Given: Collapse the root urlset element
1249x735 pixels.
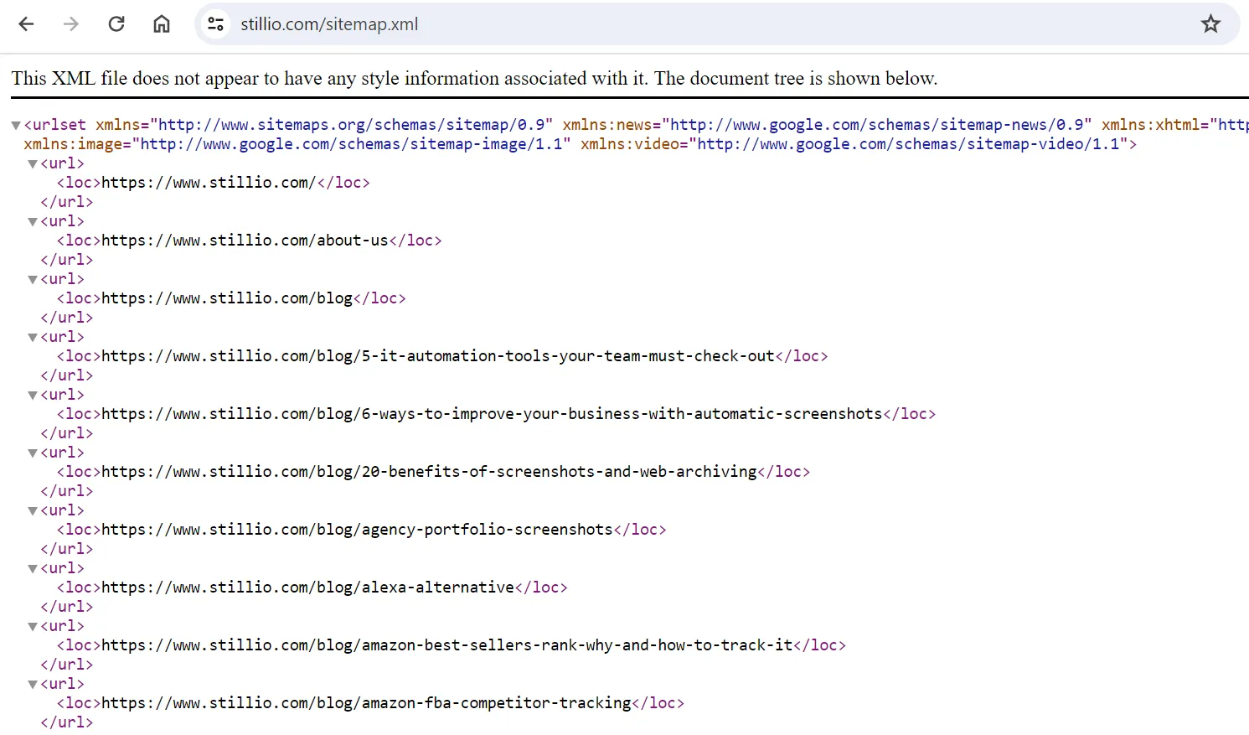Looking at the screenshot, I should [x=16, y=126].
